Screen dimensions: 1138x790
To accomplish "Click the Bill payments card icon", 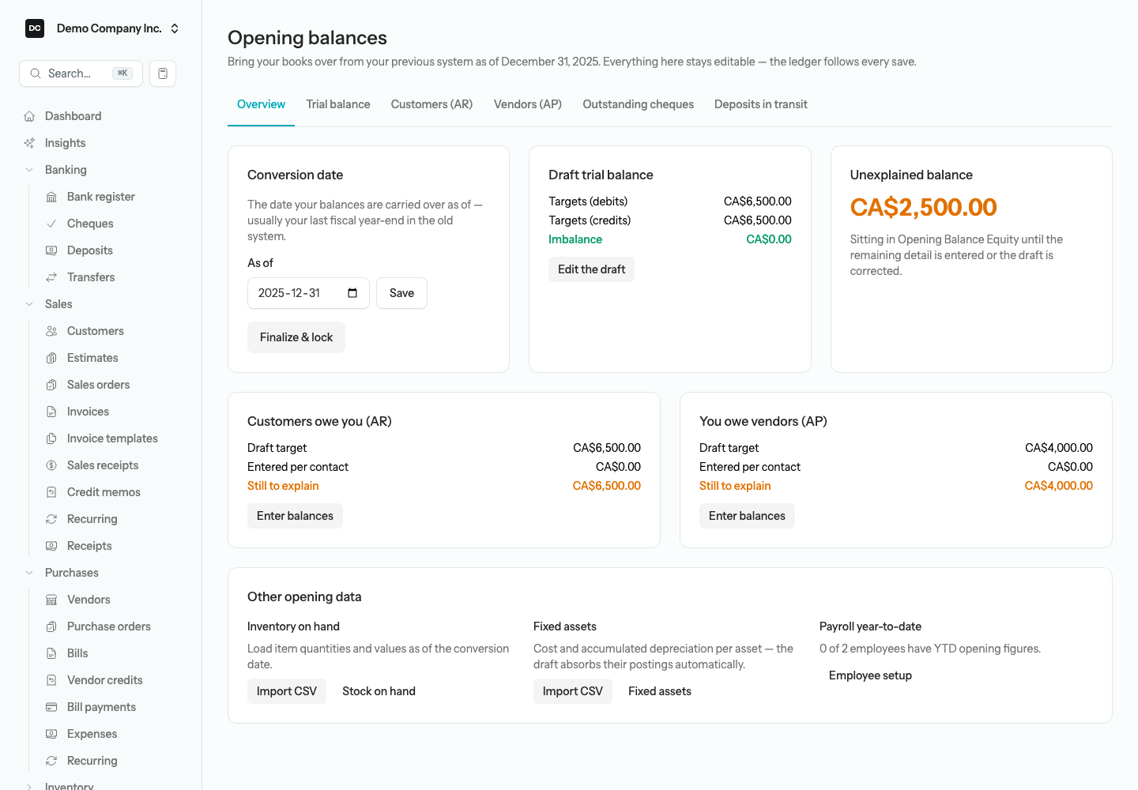I will tap(51, 707).
